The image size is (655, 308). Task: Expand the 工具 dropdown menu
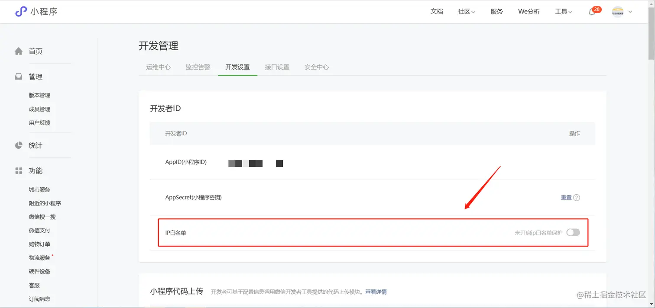point(564,12)
